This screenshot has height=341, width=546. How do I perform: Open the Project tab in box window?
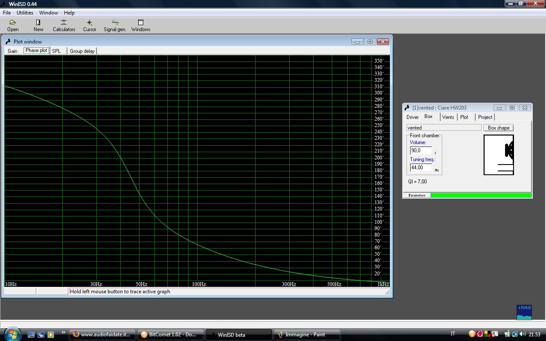485,117
